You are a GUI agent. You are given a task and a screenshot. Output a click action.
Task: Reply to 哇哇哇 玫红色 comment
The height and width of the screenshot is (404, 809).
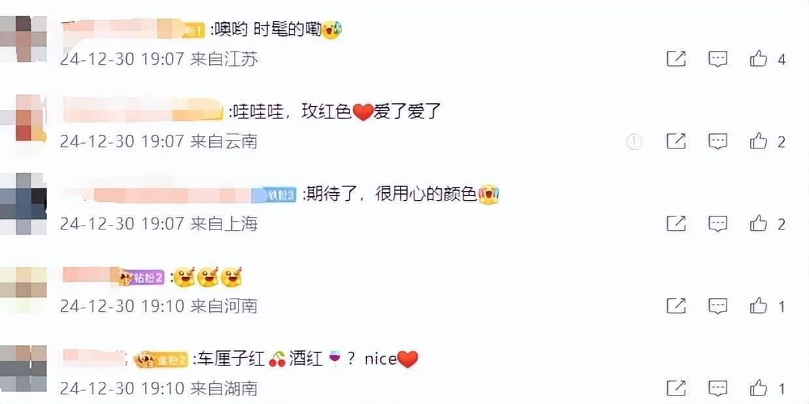click(718, 141)
